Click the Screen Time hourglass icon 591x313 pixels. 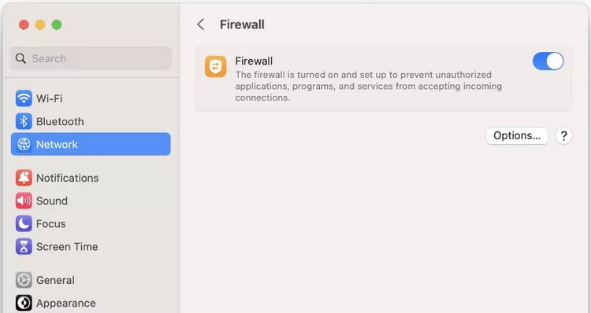tap(24, 247)
